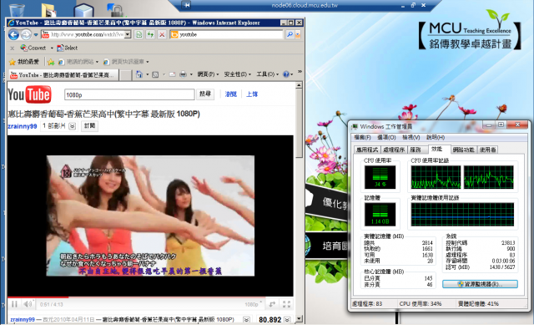Open search provider dropdown arrow
Viewport: 534px width, 325px height.
[298, 34]
